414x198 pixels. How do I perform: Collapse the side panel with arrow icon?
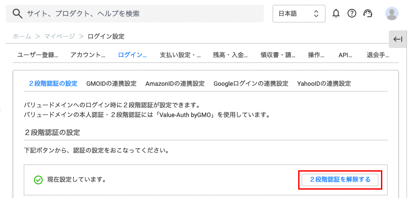pos(398,39)
